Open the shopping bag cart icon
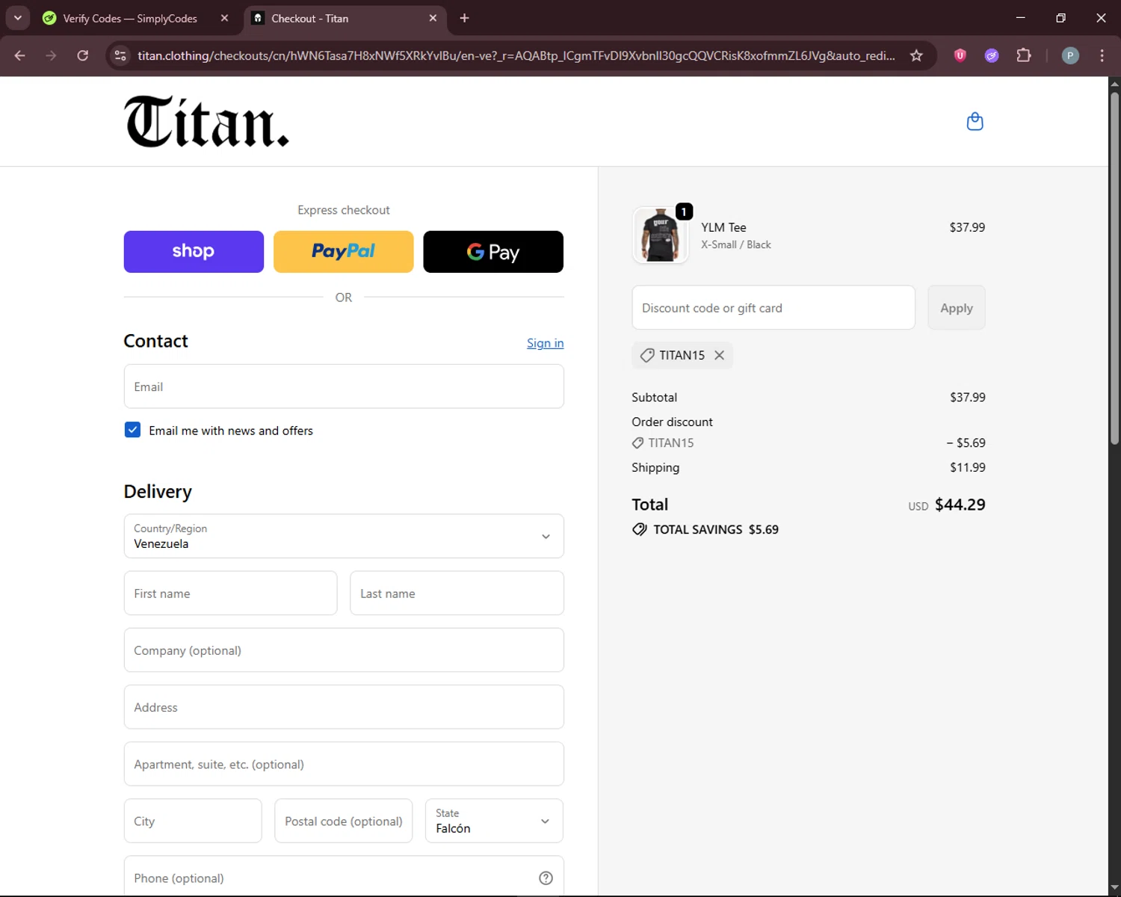This screenshot has height=897, width=1121. pos(975,121)
